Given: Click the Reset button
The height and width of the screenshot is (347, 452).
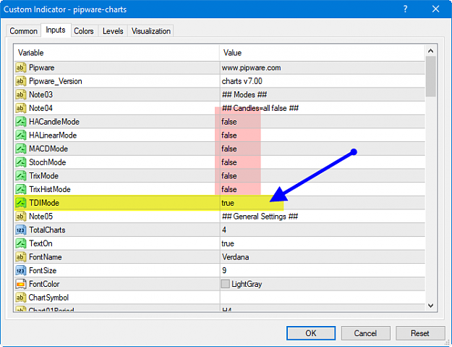Looking at the screenshot, I should point(420,333).
